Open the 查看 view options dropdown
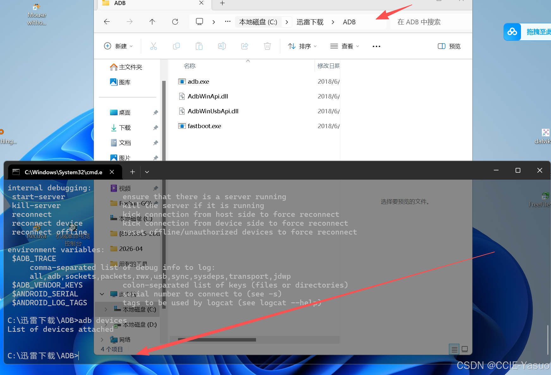 click(345, 46)
